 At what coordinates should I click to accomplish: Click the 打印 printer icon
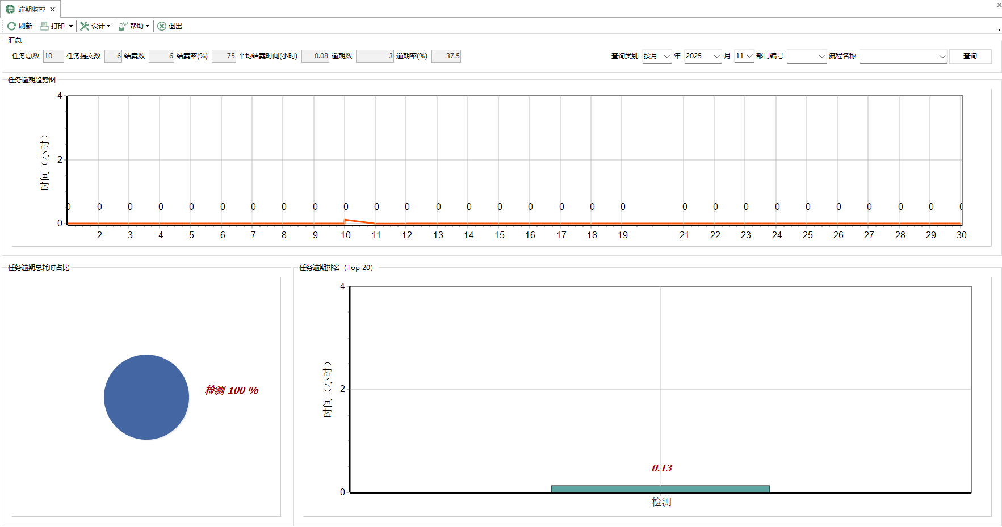pos(44,26)
